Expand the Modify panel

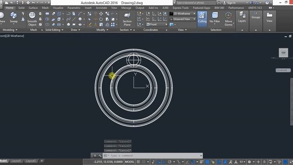[x=102, y=30]
